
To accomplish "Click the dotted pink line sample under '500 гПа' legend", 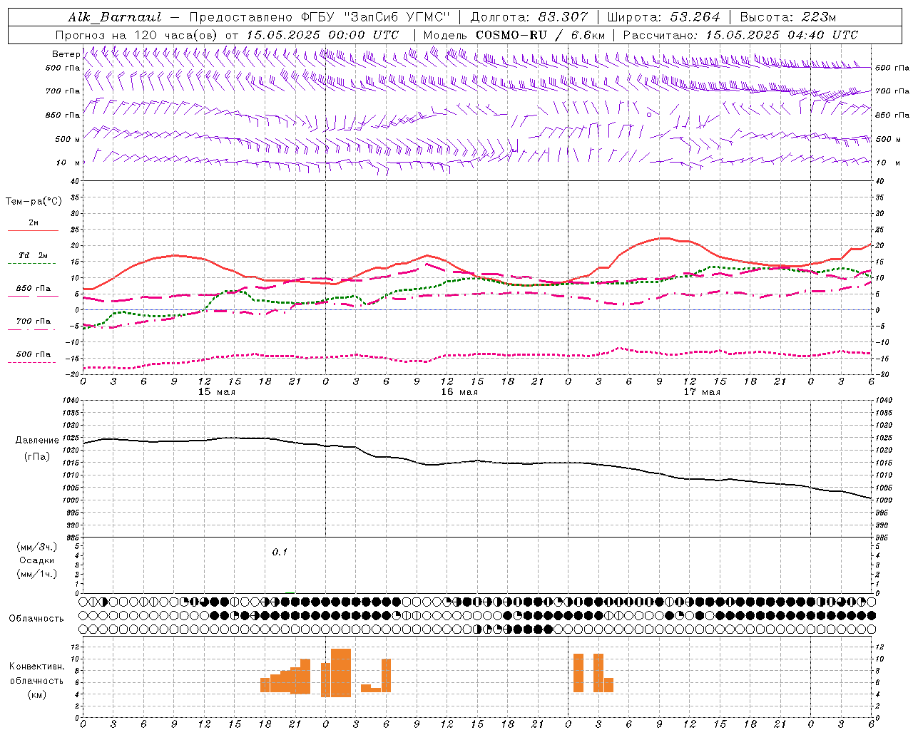I will [x=31, y=362].
